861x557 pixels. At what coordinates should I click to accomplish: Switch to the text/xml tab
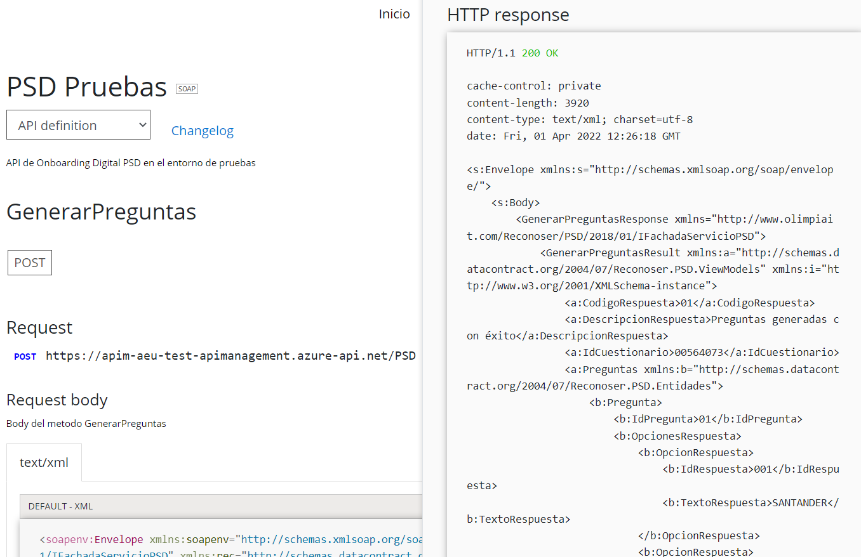point(44,462)
